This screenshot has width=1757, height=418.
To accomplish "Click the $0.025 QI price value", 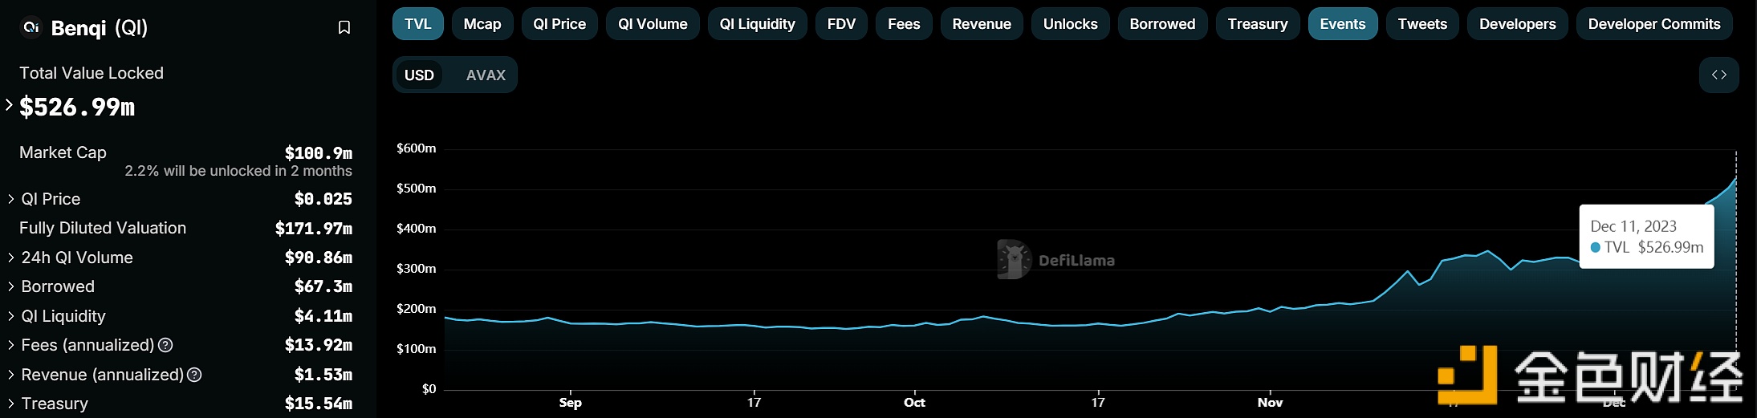I will (323, 199).
